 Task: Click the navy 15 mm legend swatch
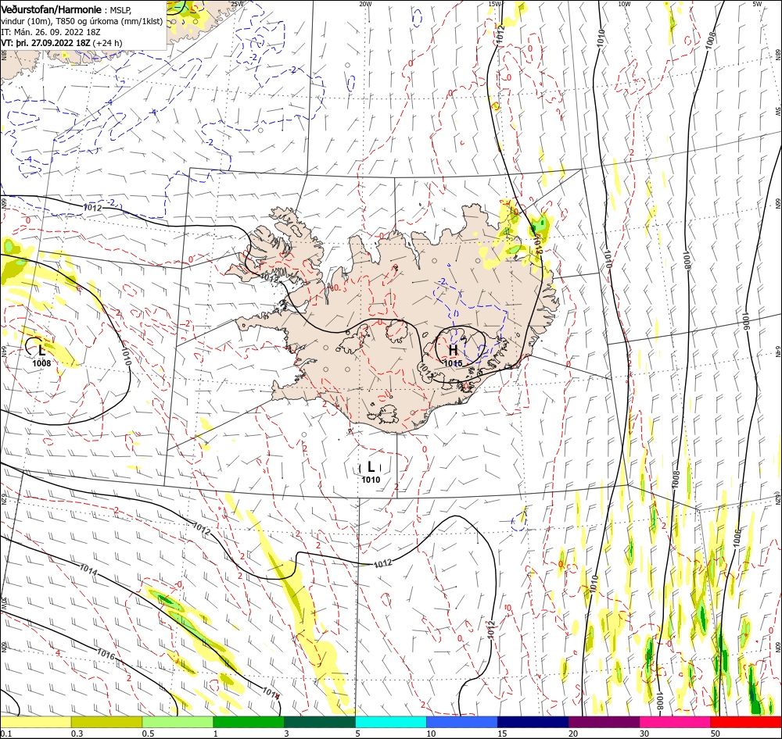[533, 722]
